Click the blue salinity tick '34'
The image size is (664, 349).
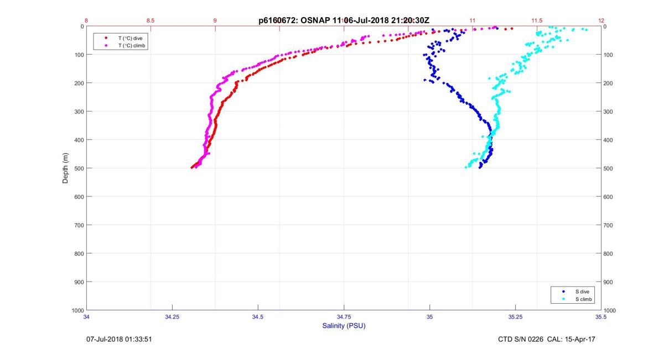point(86,317)
